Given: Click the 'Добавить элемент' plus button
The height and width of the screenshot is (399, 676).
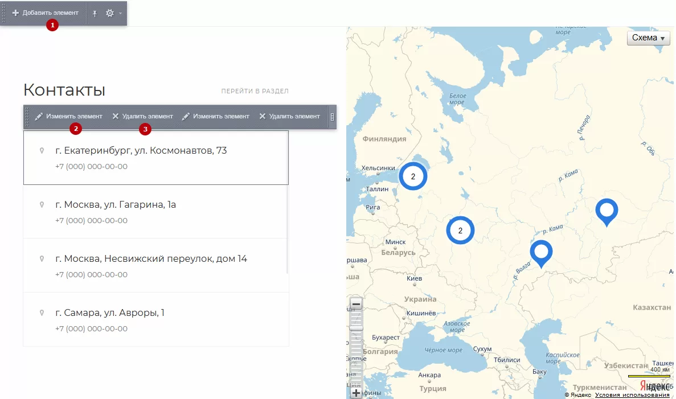Looking at the screenshot, I should 45,13.
